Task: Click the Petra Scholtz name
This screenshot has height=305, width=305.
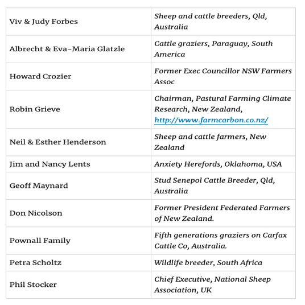Action: 35,262
